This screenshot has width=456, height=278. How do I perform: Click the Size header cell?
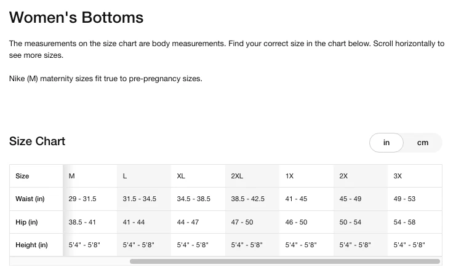click(36, 176)
